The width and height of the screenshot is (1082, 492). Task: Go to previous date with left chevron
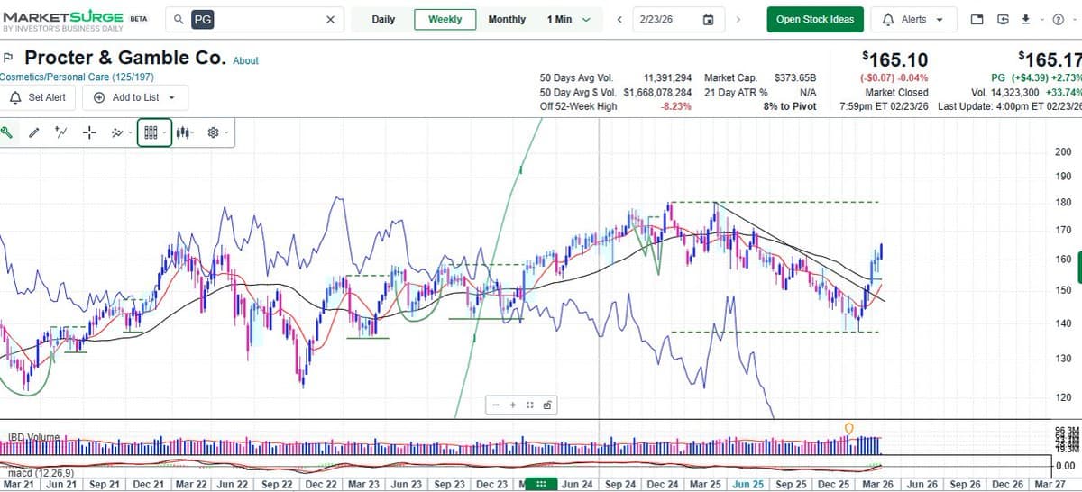tap(619, 19)
